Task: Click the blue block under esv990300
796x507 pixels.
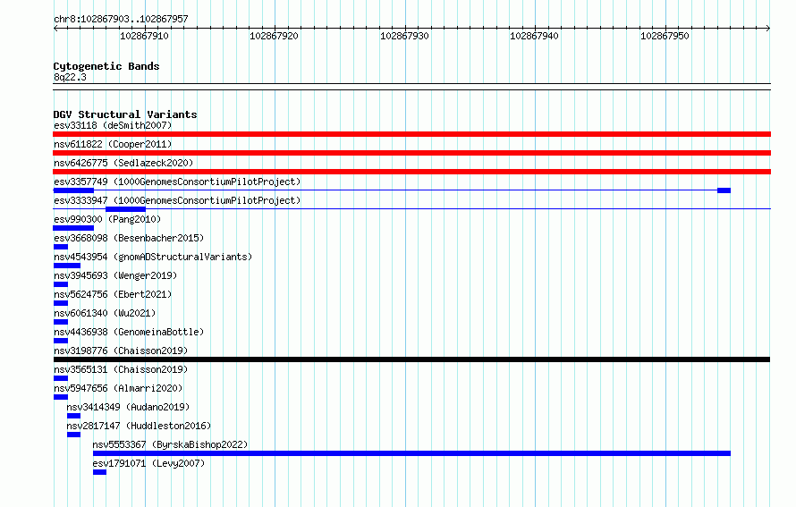Action: point(73,228)
